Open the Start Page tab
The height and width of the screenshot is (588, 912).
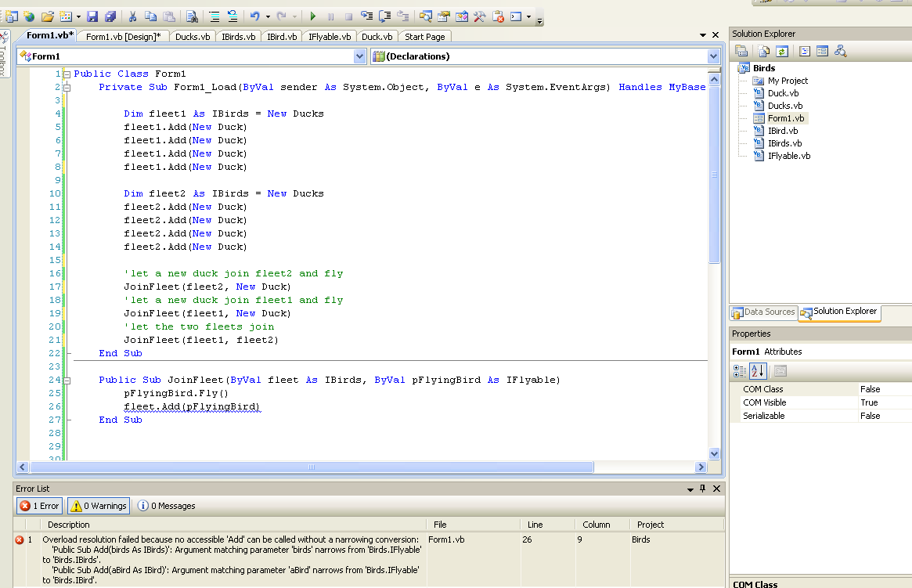[424, 36]
